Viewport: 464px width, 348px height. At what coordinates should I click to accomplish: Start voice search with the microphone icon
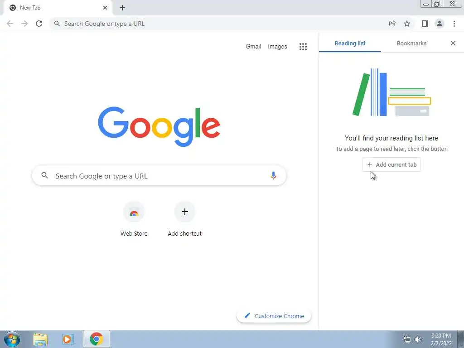tap(273, 176)
